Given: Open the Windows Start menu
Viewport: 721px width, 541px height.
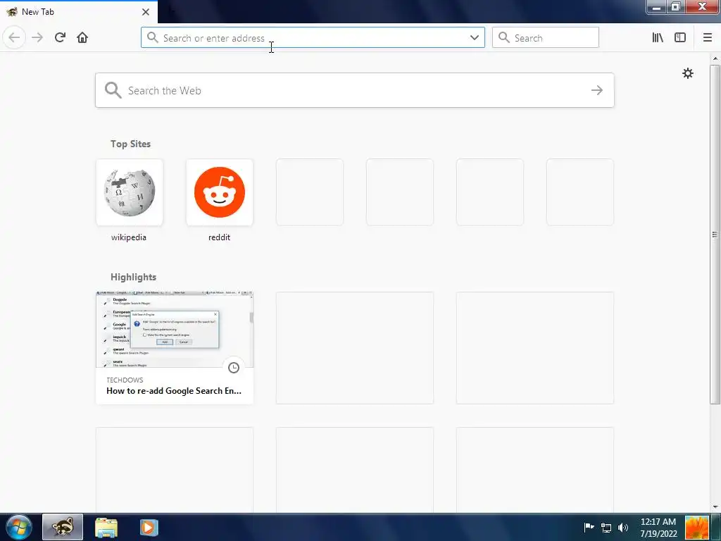Looking at the screenshot, I should coord(19,527).
